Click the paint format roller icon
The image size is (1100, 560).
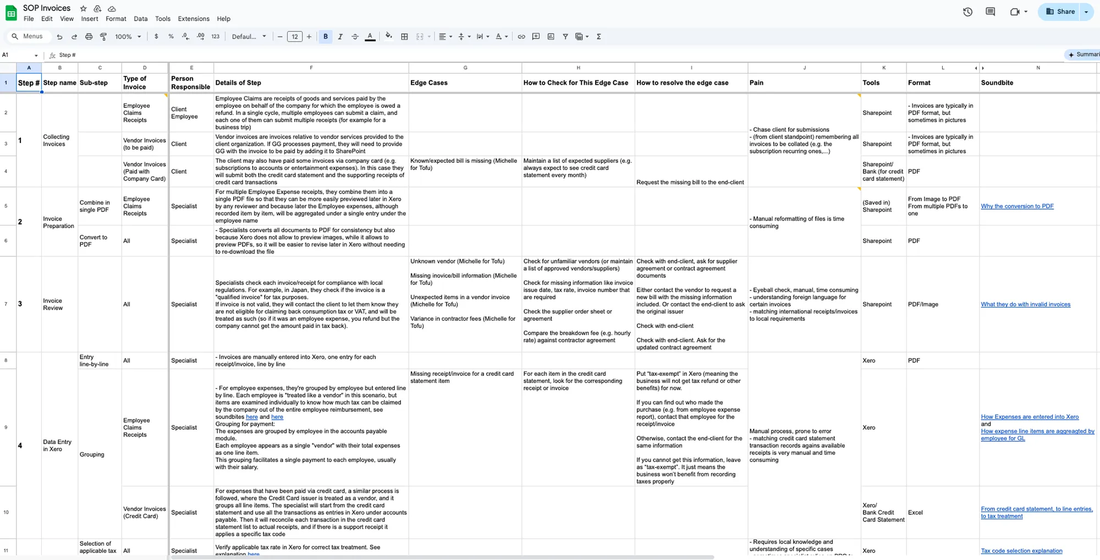(x=103, y=37)
